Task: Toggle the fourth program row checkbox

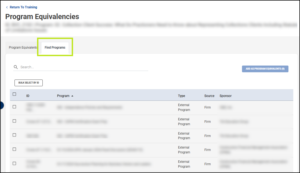Action: click(x=15, y=149)
